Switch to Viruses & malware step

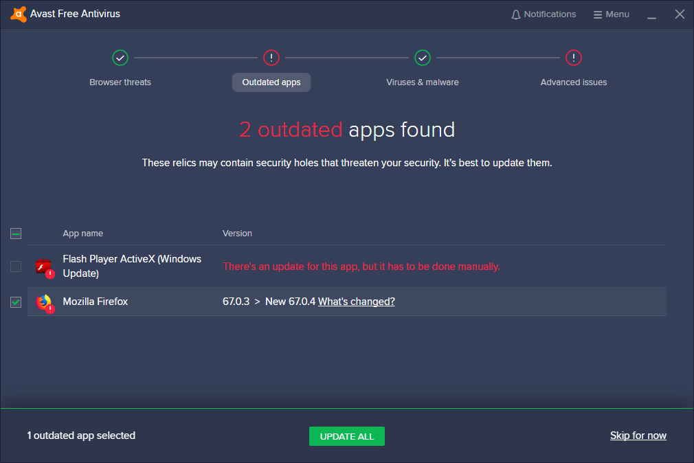click(x=423, y=82)
